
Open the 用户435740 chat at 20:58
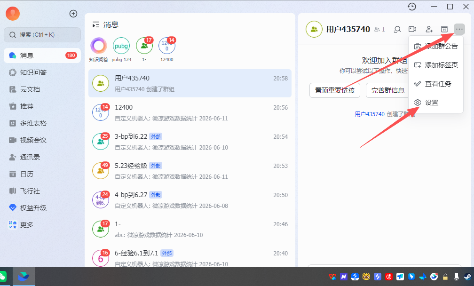click(190, 83)
